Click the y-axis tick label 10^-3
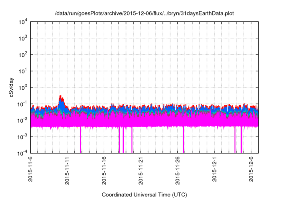Screen dimensions: 285x199 (x=23, y=137)
